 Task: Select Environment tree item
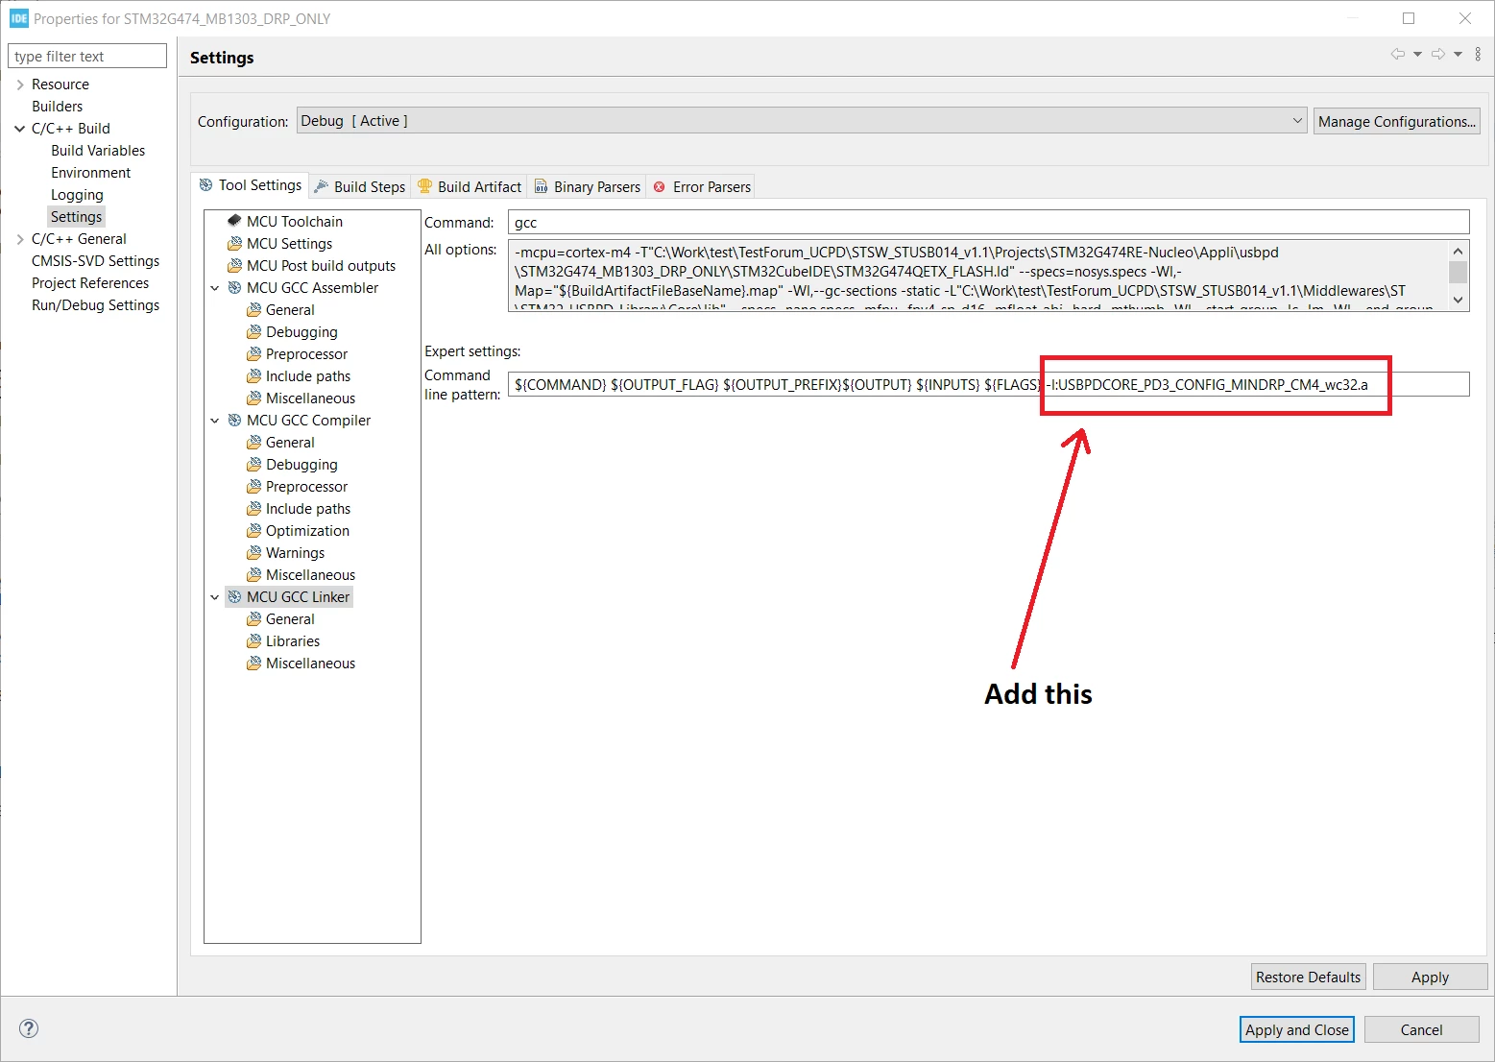(90, 173)
